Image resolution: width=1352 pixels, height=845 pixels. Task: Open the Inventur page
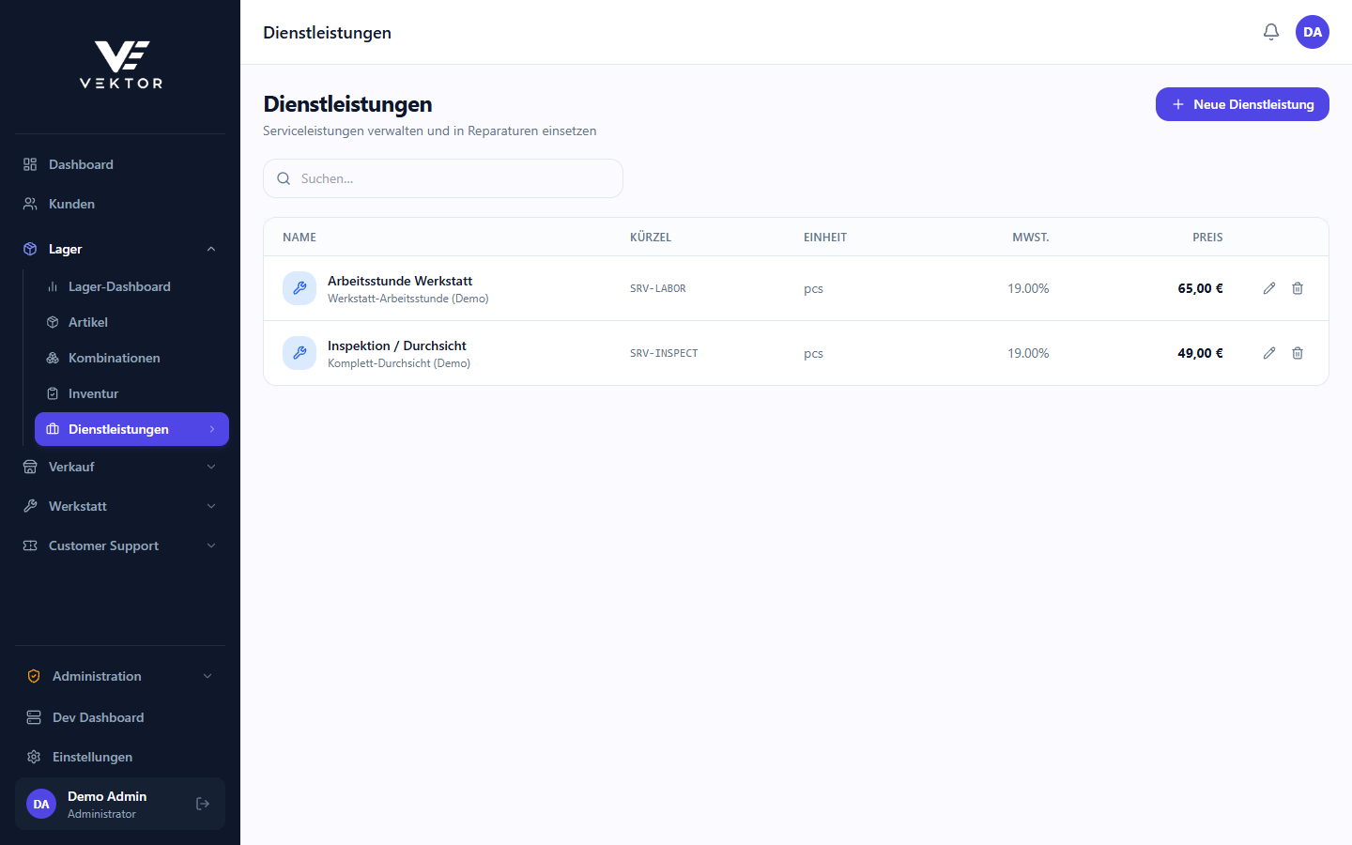click(131, 393)
